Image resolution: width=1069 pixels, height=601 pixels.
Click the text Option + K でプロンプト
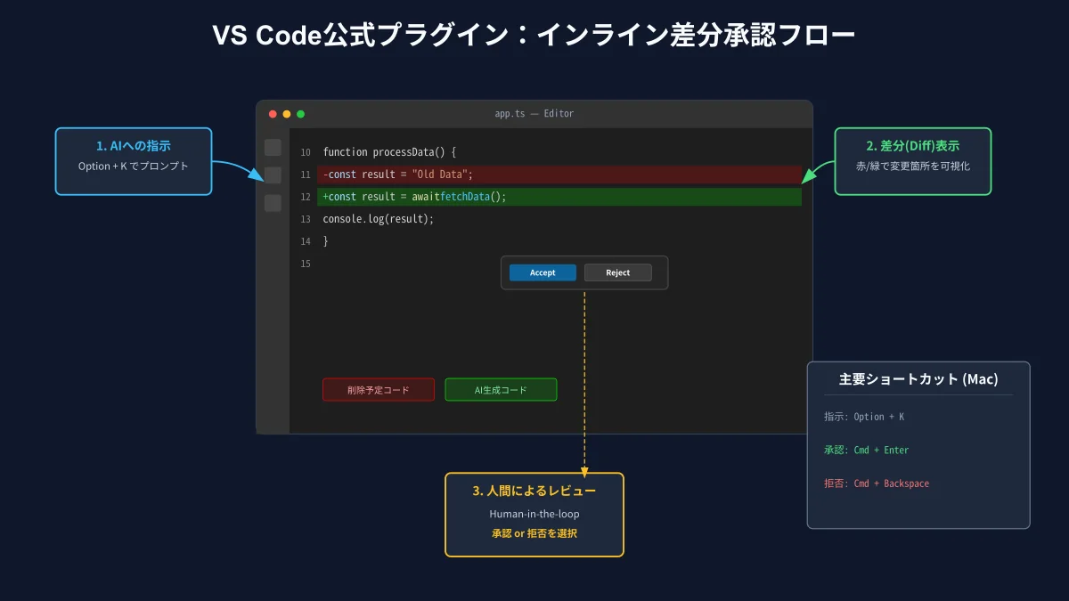click(x=134, y=166)
